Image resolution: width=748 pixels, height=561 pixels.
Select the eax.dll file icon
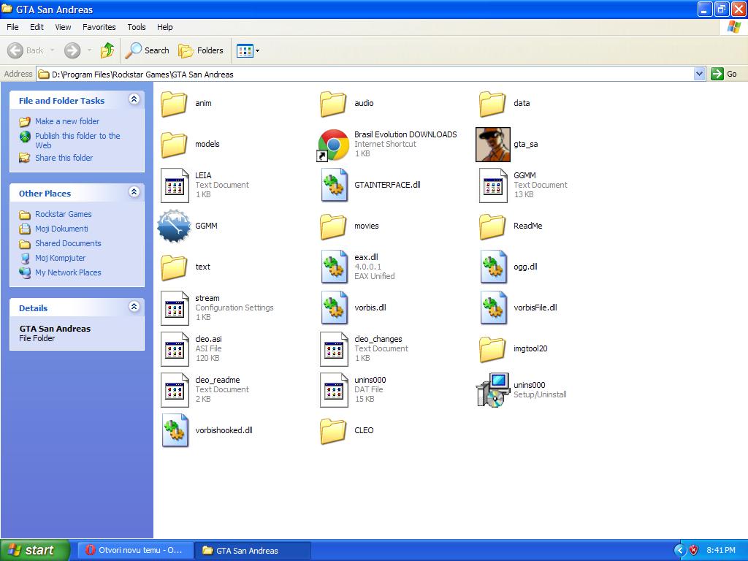pos(333,267)
